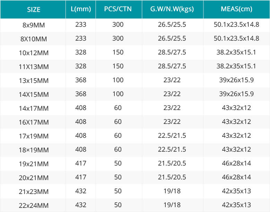This screenshot has height=212, width=270.
Task: Select the 20x21MM row label
Action: (x=34, y=178)
